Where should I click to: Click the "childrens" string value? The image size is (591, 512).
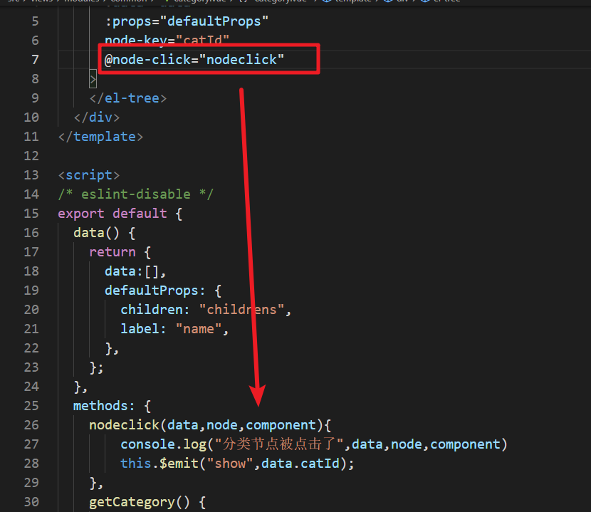click(x=241, y=310)
